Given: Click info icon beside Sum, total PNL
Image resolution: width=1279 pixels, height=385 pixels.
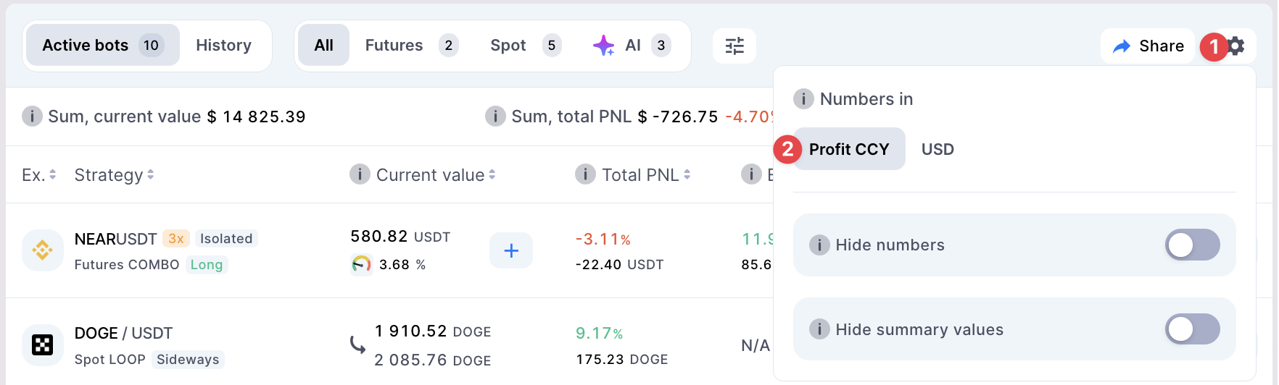Looking at the screenshot, I should [495, 117].
